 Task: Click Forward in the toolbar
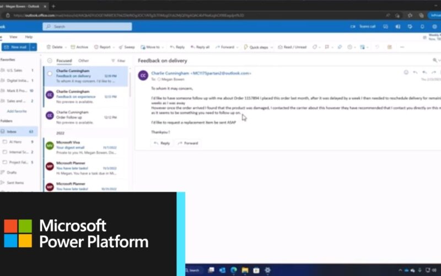click(x=225, y=47)
